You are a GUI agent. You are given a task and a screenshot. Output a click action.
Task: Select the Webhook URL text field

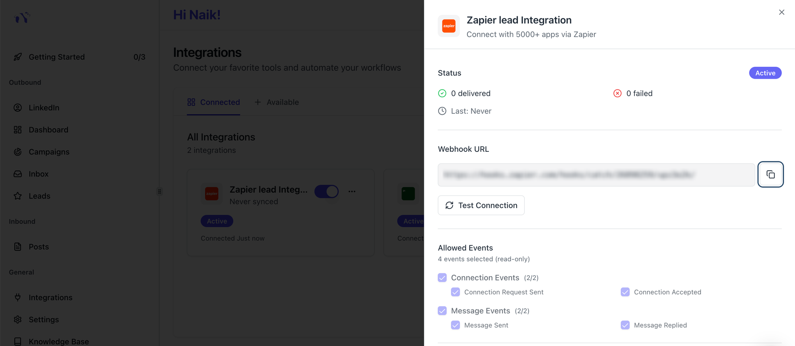tap(596, 174)
